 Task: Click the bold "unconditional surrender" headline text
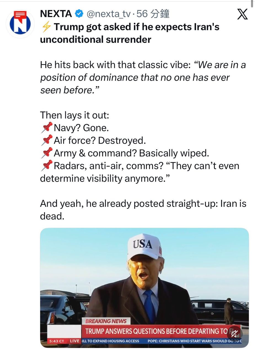point(95,39)
